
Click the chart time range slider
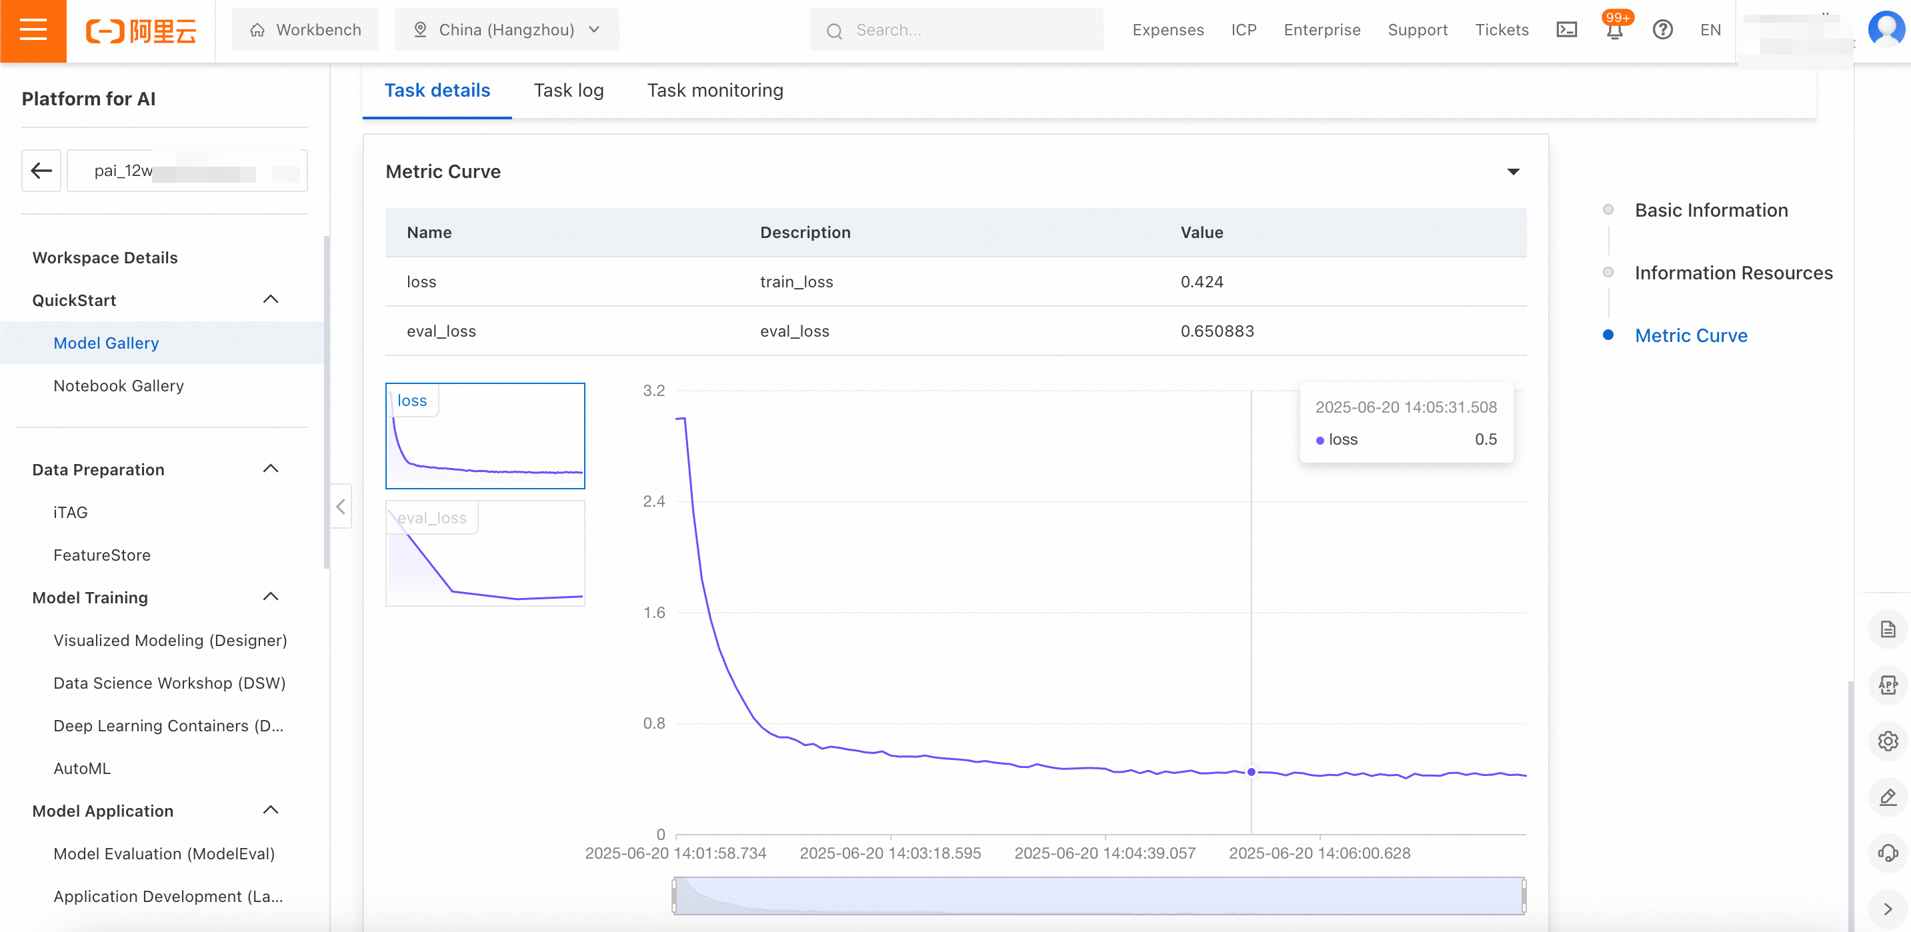coord(1099,896)
